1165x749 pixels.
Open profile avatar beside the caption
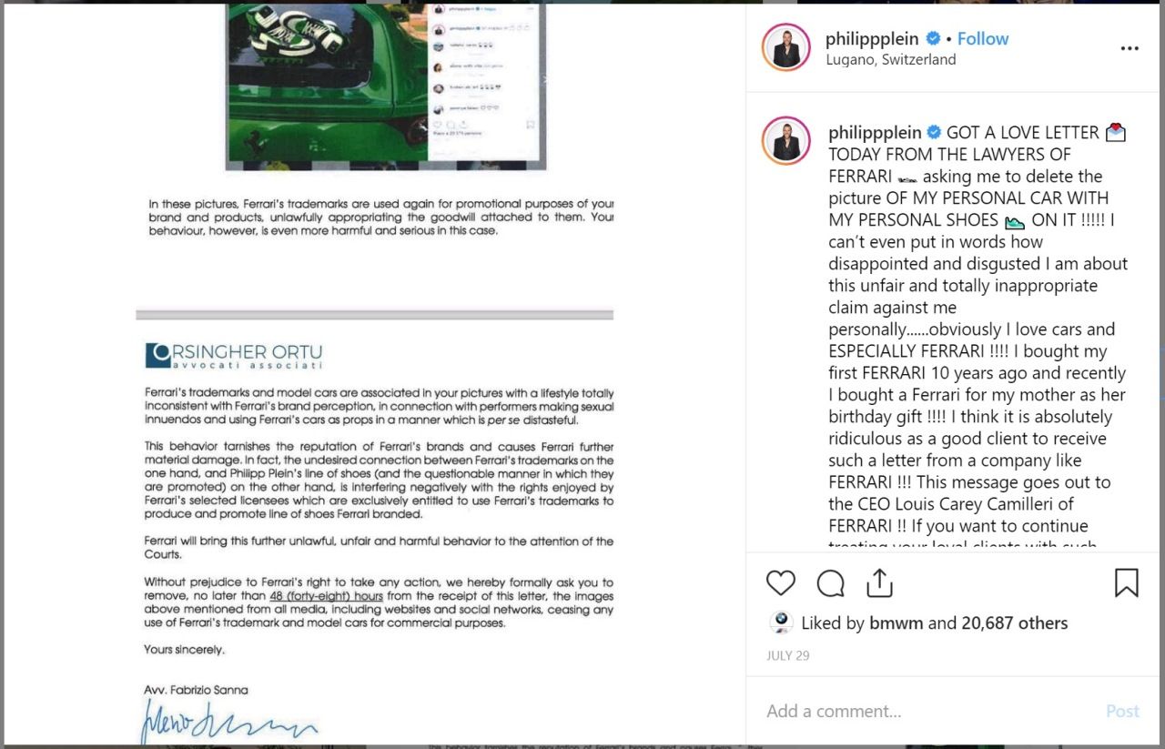[785, 141]
